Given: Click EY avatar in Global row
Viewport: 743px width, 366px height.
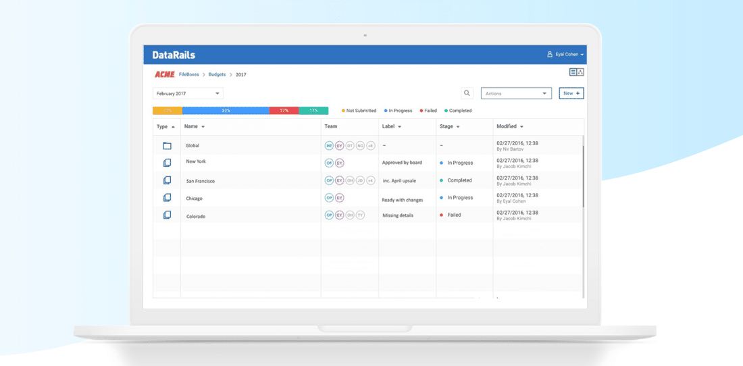Looking at the screenshot, I should [x=339, y=146].
